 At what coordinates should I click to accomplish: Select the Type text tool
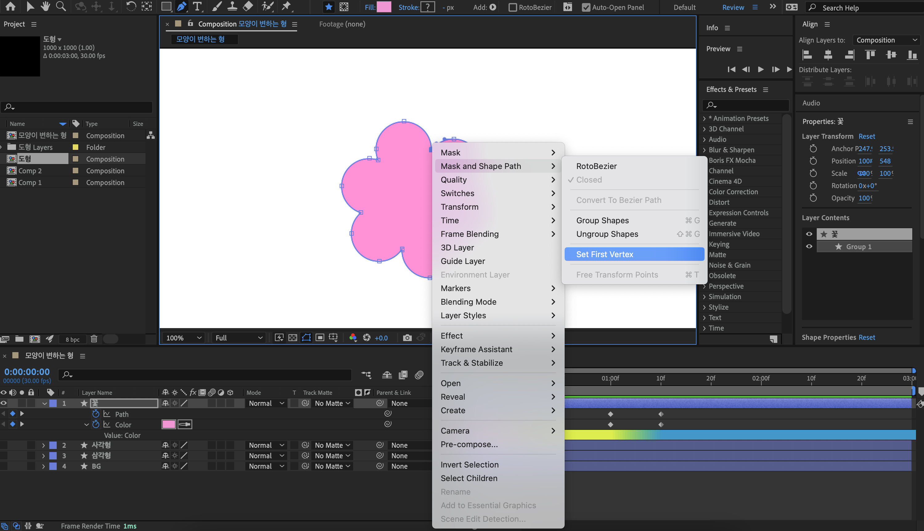click(x=197, y=6)
